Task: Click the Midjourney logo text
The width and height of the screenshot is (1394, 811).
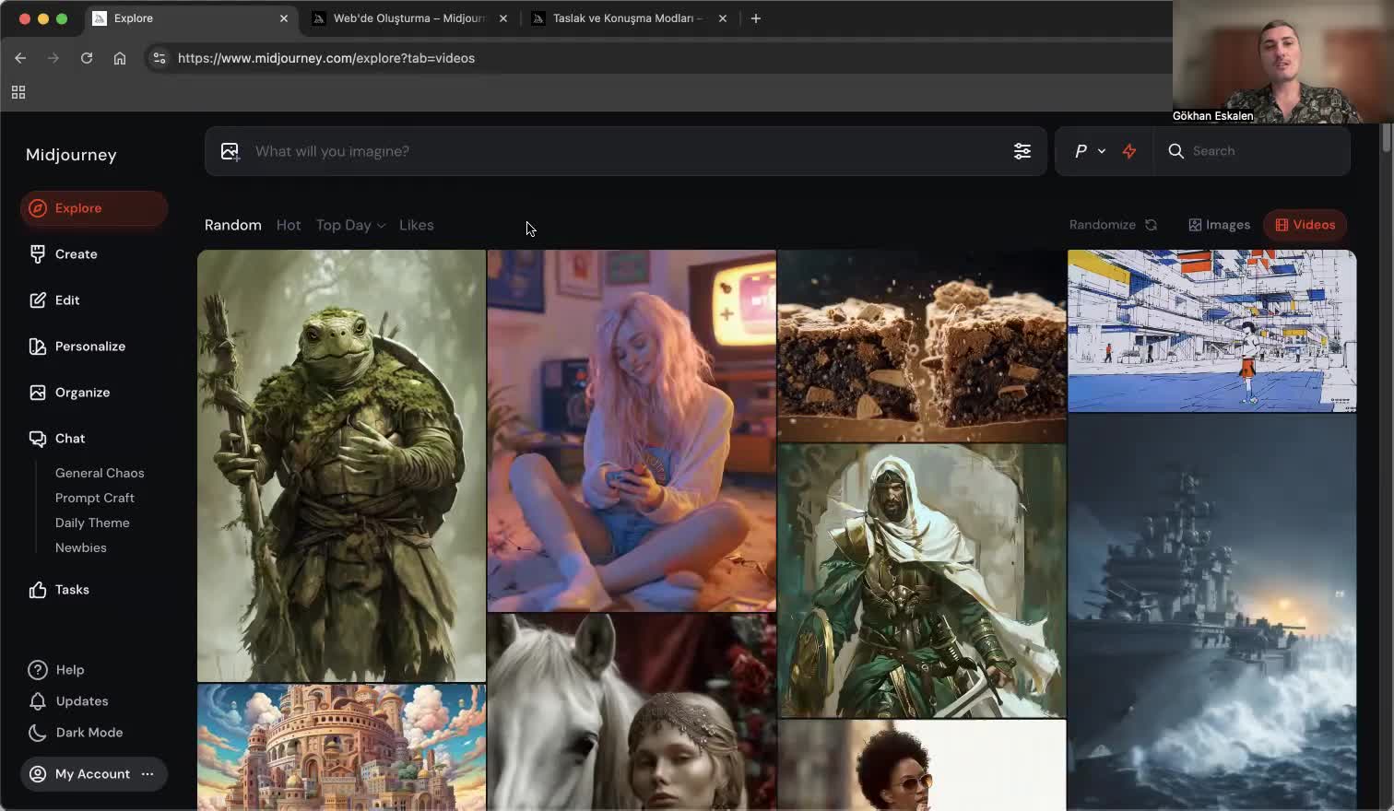Action: 71,155
